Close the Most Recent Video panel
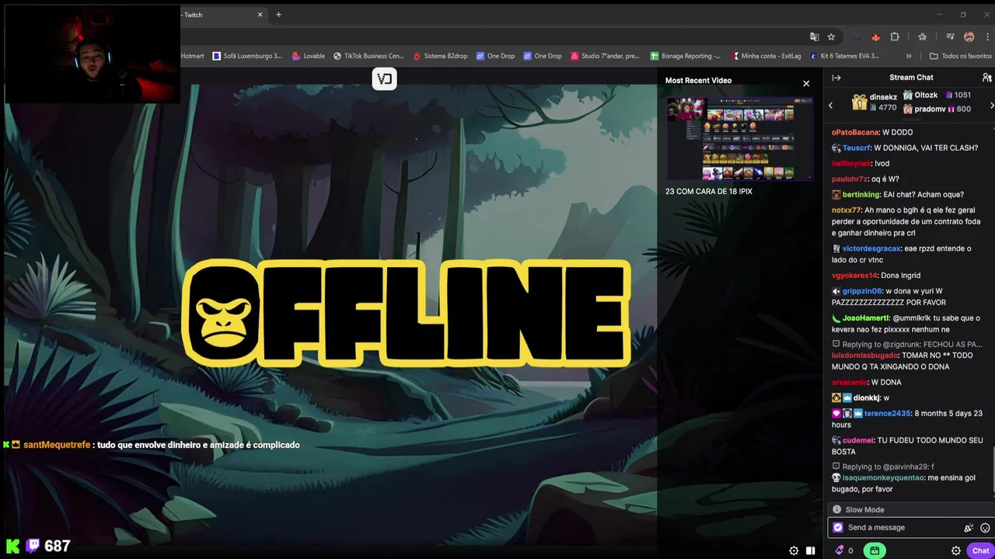 pos(806,84)
